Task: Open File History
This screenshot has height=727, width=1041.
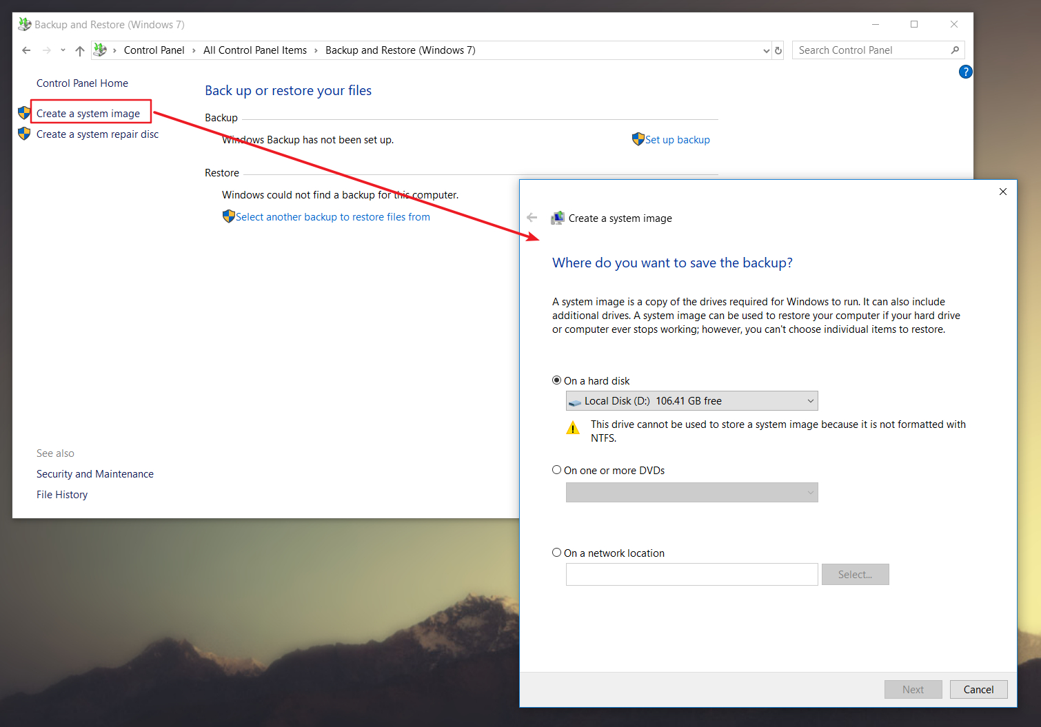Action: pos(62,495)
